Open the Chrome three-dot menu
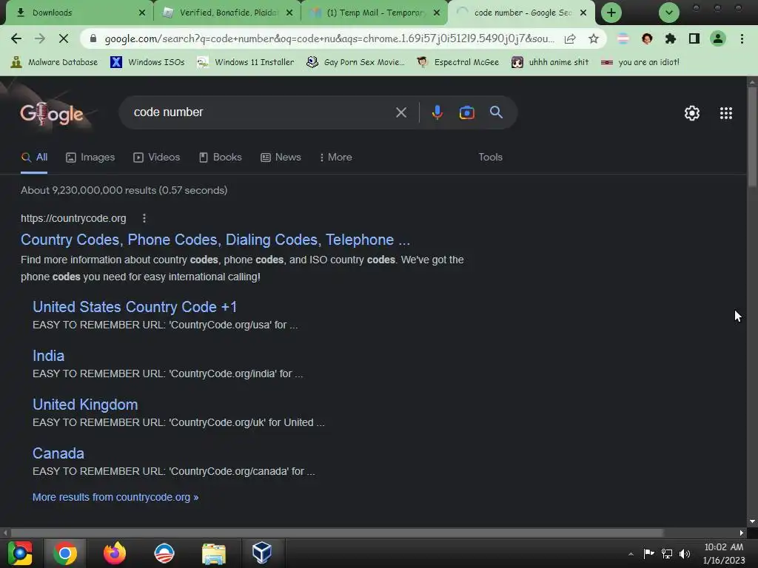Viewport: 758px width, 568px height. (x=742, y=38)
